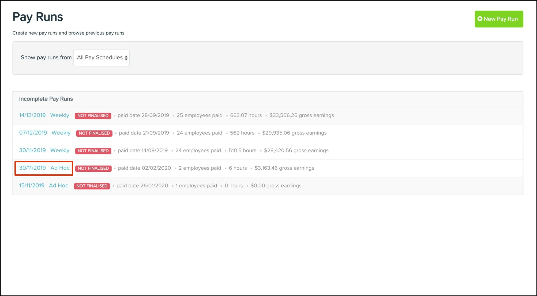Image resolution: width=537 pixels, height=296 pixels.
Task: Click Ad Hoc link paid 26/01/2020
Action: click(x=58, y=185)
